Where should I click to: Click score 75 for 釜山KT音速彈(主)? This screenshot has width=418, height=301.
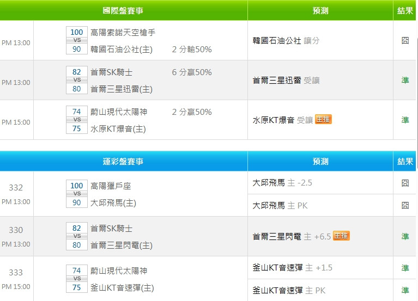[x=77, y=287]
